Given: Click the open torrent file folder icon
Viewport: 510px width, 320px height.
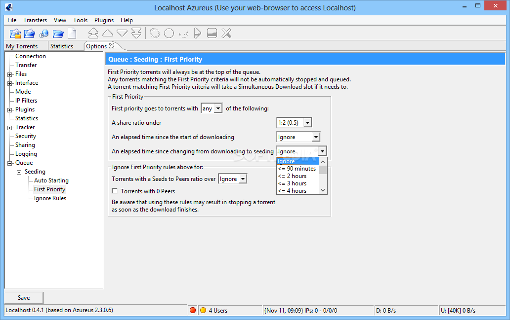Looking at the screenshot, I should point(30,33).
